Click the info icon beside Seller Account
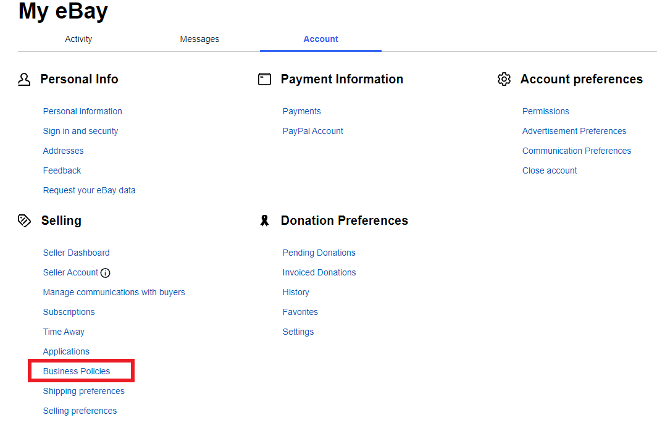This screenshot has height=436, width=657. [105, 273]
